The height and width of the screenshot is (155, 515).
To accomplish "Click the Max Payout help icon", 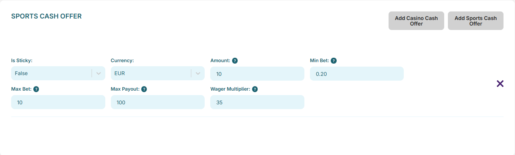I will click(144, 89).
